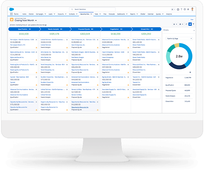Select the Needs Analysis stage header

point(55,29)
